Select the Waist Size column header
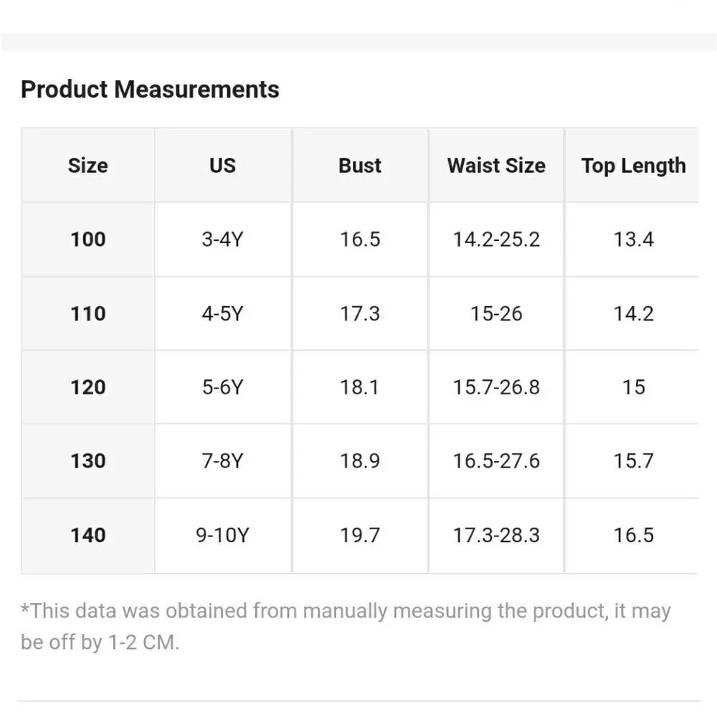This screenshot has height=717, width=717. [x=496, y=166]
